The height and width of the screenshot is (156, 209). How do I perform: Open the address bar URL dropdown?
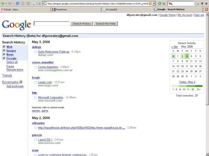click(154, 3)
